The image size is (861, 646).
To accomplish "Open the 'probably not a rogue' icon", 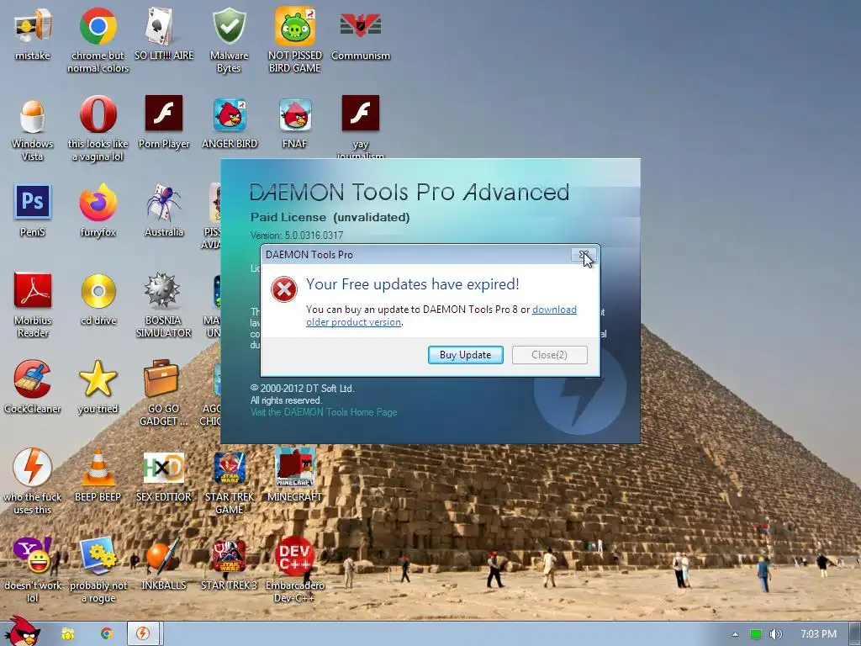I will coord(98,556).
